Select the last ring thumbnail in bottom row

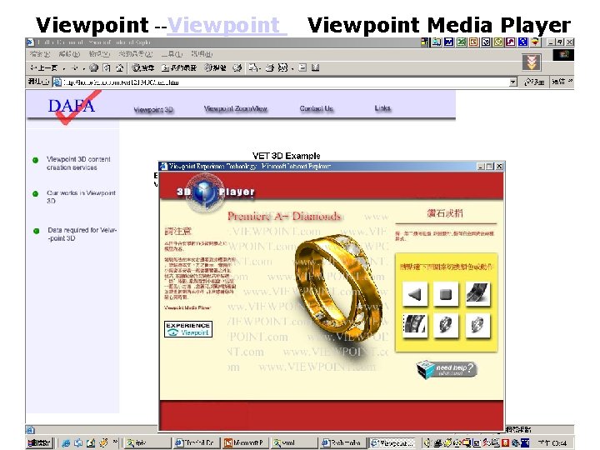pos(477,326)
